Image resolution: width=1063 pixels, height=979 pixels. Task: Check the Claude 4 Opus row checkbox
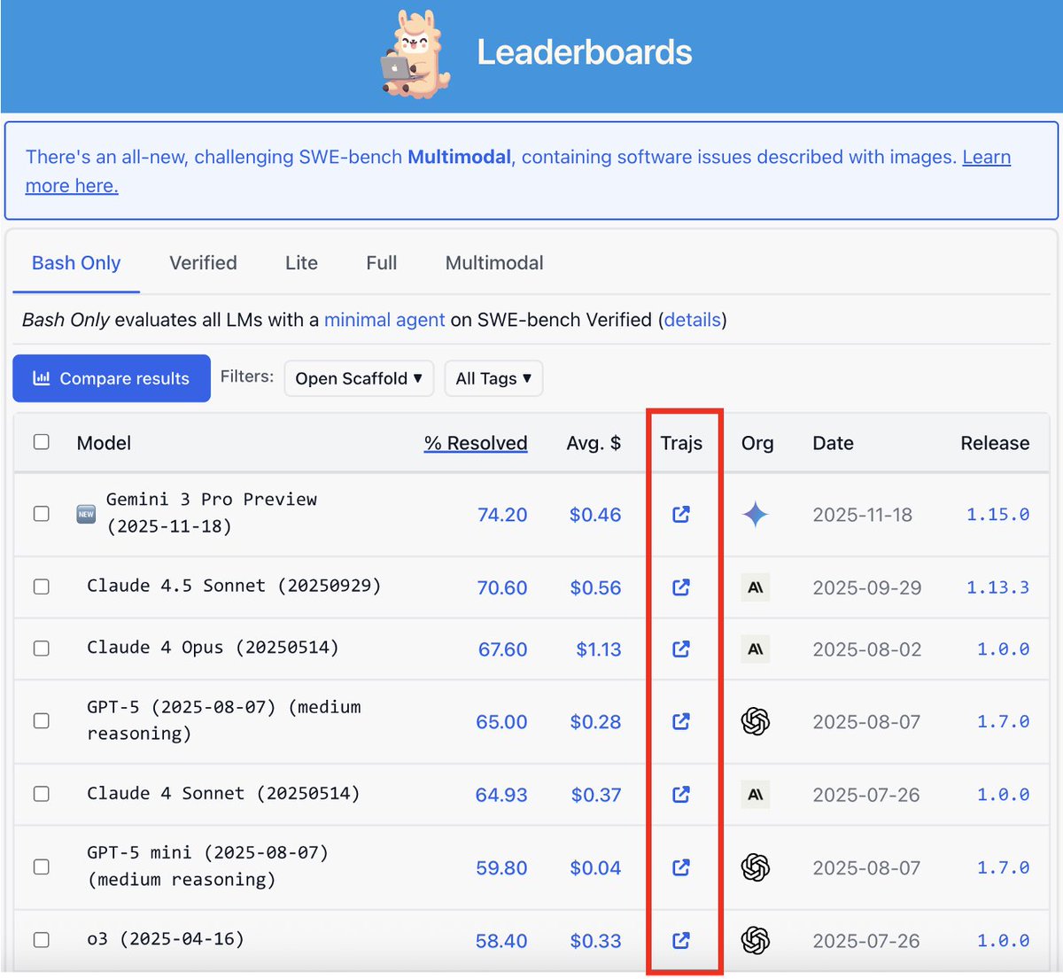click(42, 649)
